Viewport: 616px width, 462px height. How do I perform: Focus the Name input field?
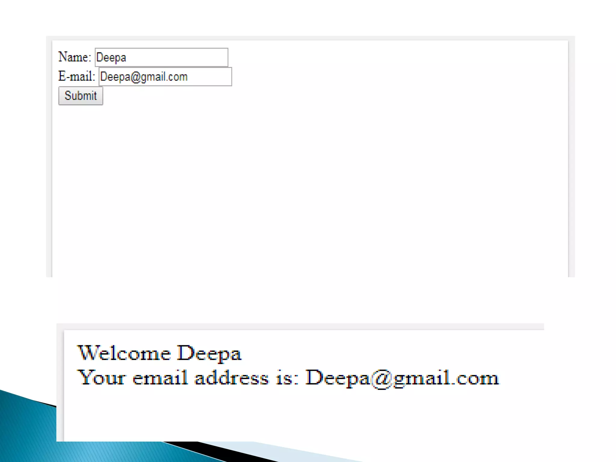click(x=161, y=57)
